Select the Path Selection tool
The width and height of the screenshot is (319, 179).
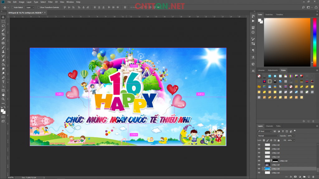[3, 86]
